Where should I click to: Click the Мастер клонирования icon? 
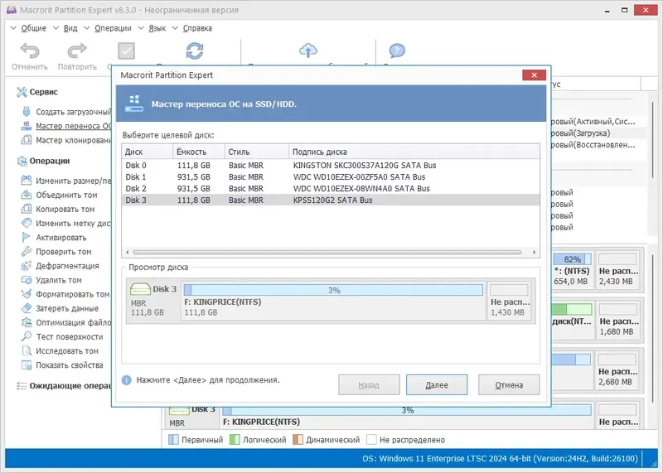(27, 140)
